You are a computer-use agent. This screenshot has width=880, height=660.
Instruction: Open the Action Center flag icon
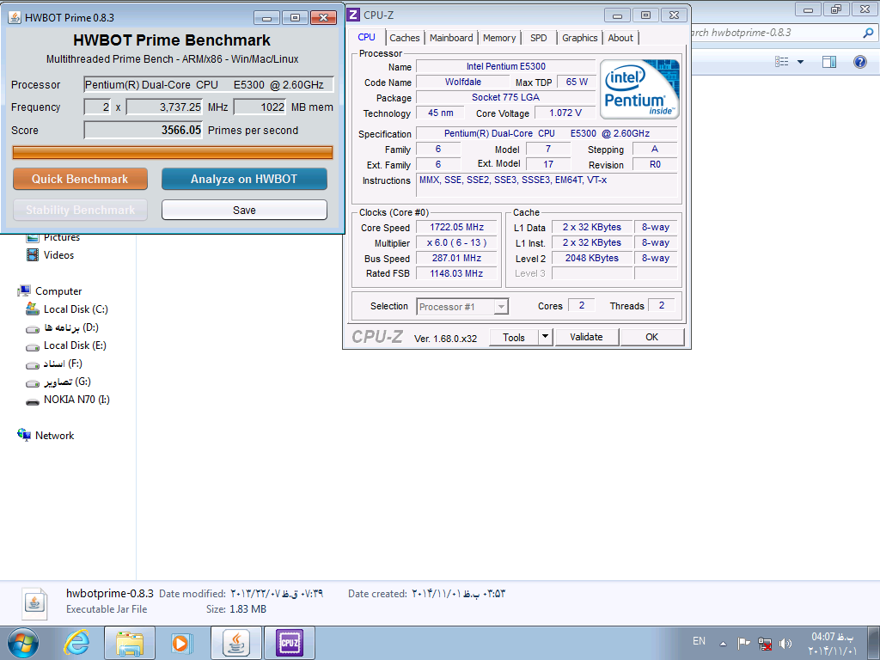click(743, 643)
